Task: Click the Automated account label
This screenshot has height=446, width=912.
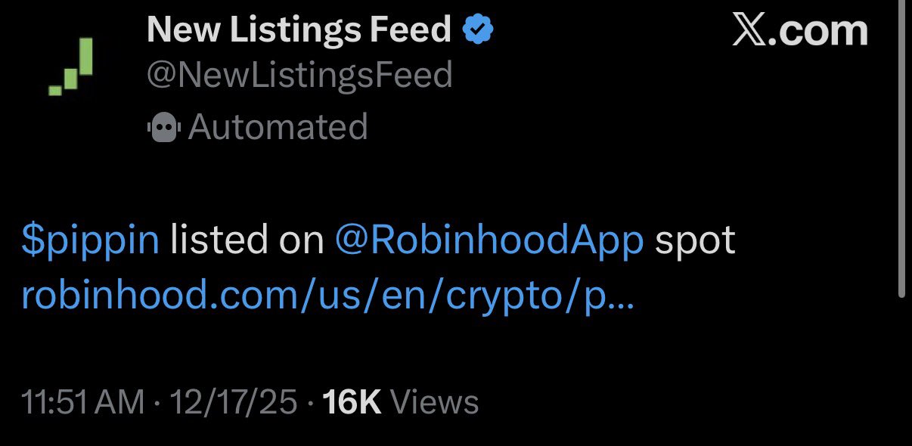Action: pos(278,127)
